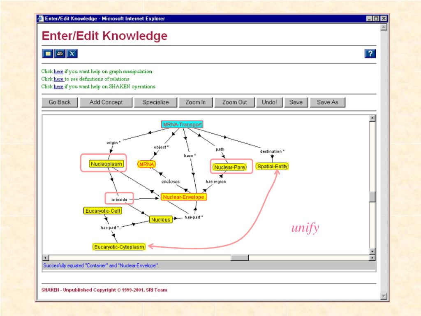The width and height of the screenshot is (421, 316).
Task: Click the has-part label below Eucaryotic-Cell
Action: point(111,228)
